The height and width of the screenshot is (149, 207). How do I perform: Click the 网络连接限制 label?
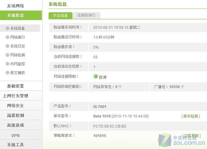pyautogui.click(x=66, y=76)
